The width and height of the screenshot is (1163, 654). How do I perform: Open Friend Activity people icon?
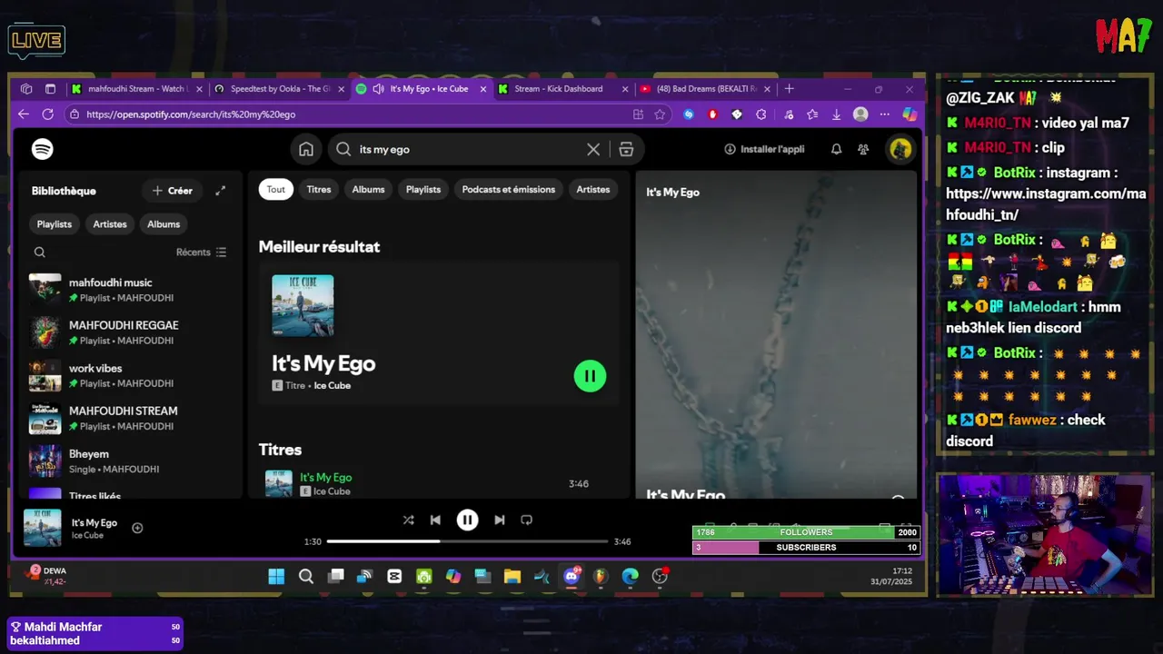click(x=863, y=149)
